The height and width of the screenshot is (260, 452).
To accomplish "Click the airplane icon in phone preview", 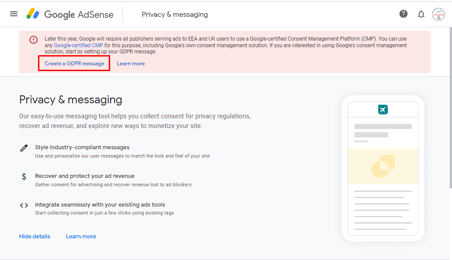I will click(x=383, y=109).
